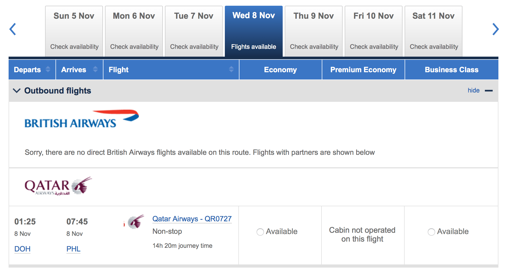Click the left navigation arrow for earlier dates

point(13,29)
